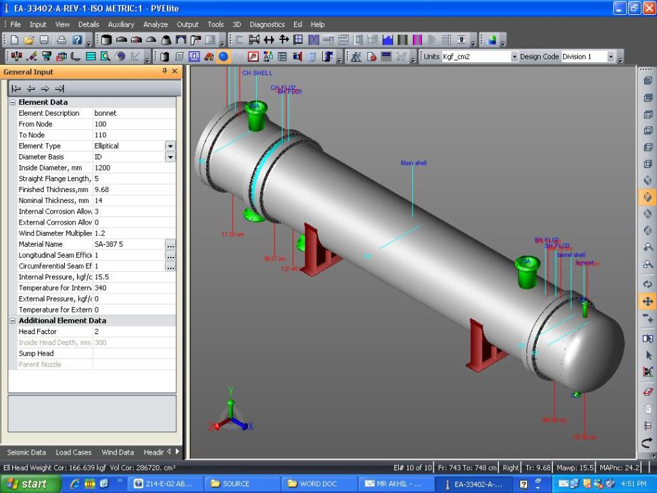Viewport: 657px width, 493px height.
Task: Open the Element Type dropdown showing Elliptical
Action: (170, 145)
